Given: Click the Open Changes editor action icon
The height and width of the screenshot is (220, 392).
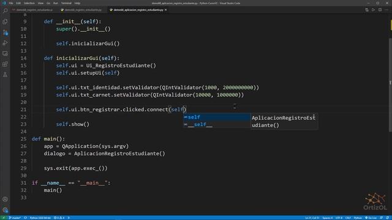Looking at the screenshot, I should pos(367,10).
